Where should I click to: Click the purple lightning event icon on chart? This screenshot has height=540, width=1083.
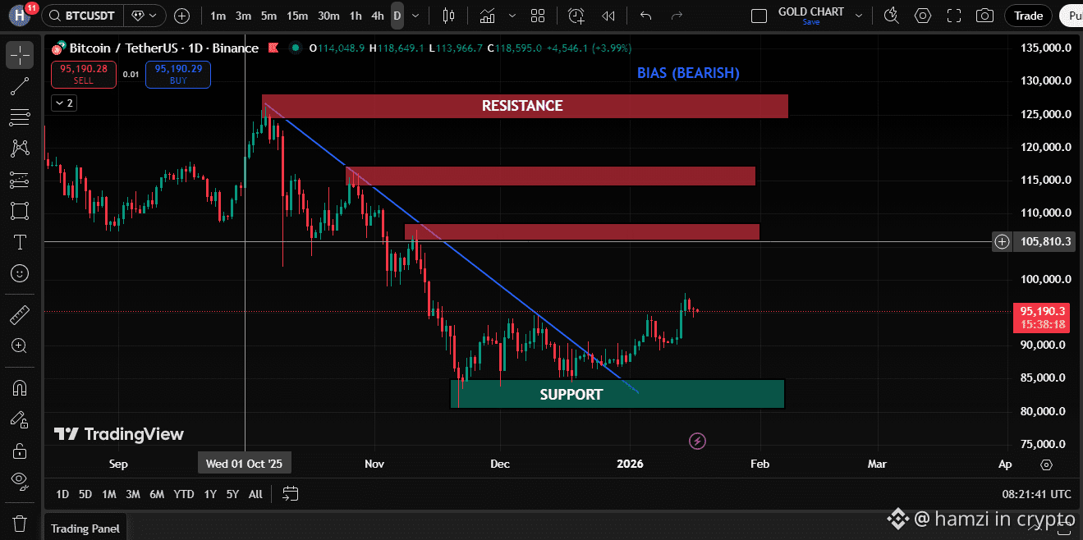coord(697,442)
